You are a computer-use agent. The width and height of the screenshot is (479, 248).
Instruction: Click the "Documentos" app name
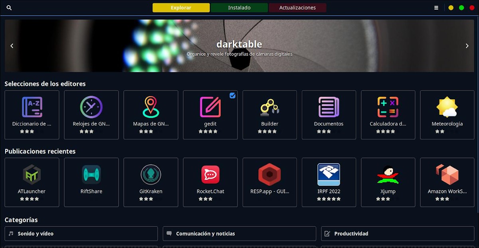[x=329, y=124]
